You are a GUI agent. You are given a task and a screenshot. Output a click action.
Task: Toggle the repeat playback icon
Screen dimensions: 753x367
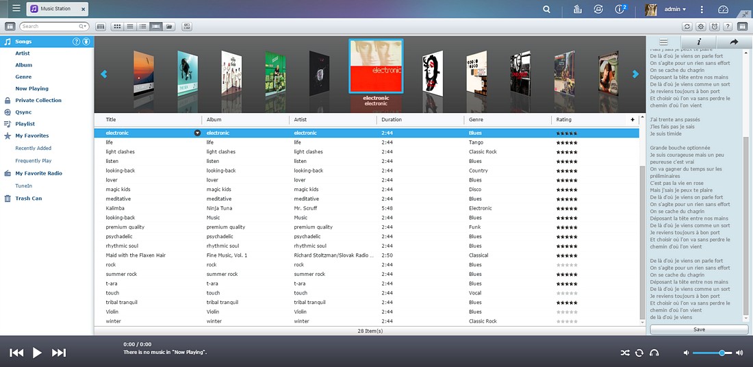[x=639, y=353]
